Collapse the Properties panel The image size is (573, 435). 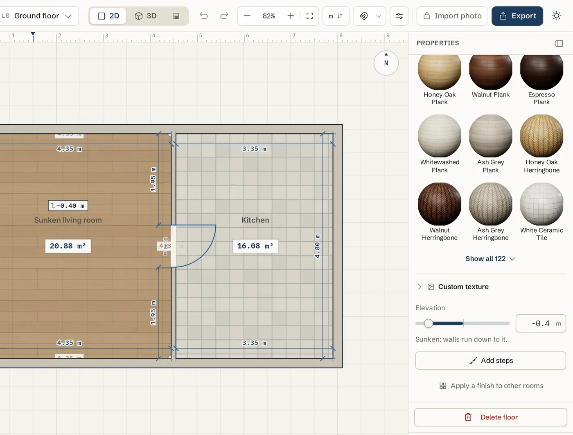click(x=559, y=43)
